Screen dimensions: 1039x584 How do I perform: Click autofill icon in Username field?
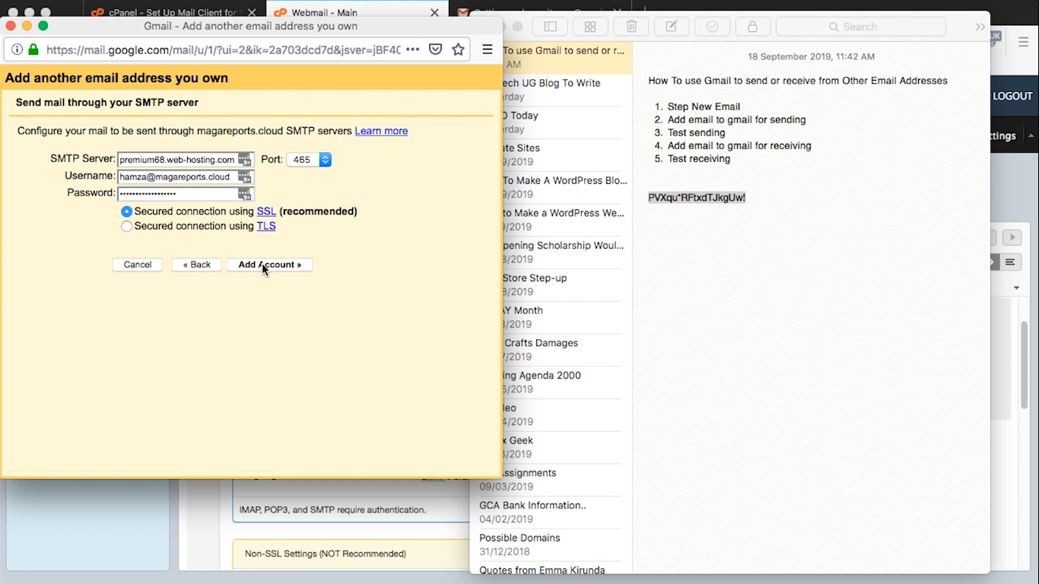tap(244, 176)
